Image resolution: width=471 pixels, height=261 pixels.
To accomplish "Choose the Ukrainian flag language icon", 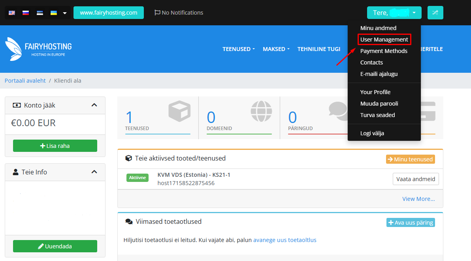I will [x=53, y=13].
